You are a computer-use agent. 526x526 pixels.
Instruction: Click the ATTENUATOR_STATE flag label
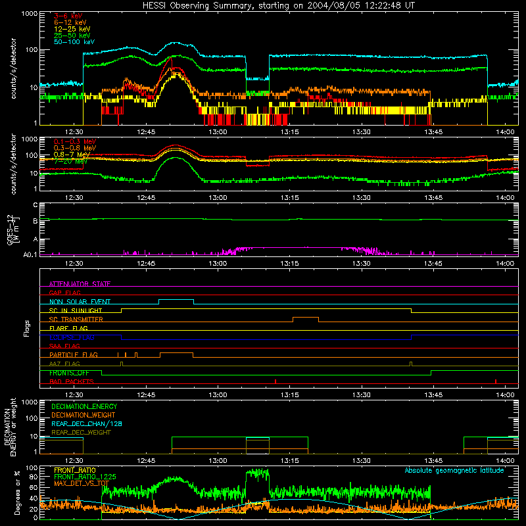pyautogui.click(x=80, y=284)
